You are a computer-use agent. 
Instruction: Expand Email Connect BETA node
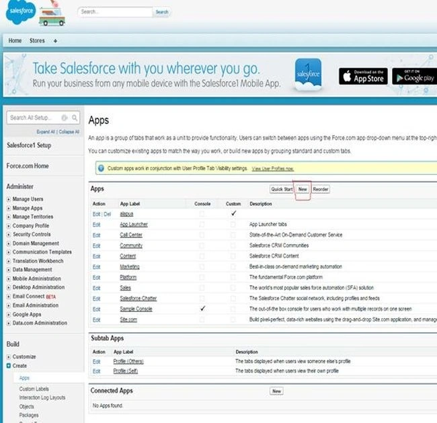pos(9,297)
